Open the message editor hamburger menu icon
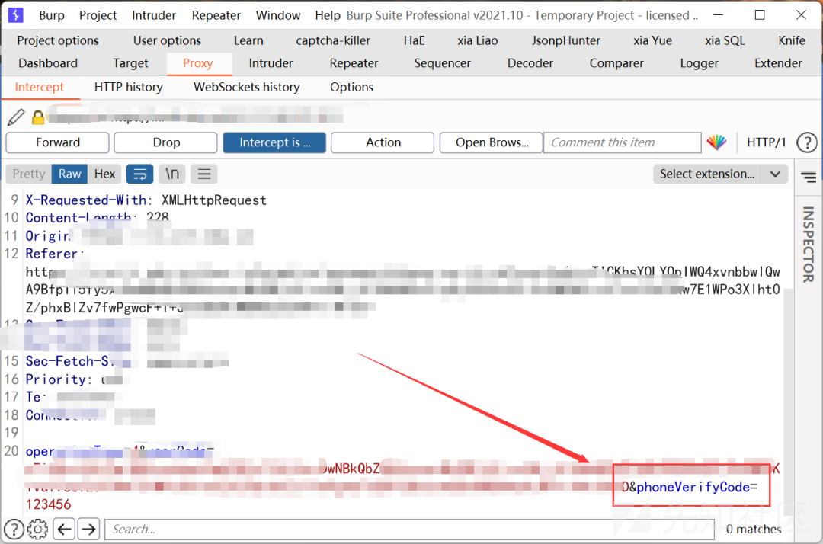This screenshot has width=823, height=544. point(204,174)
